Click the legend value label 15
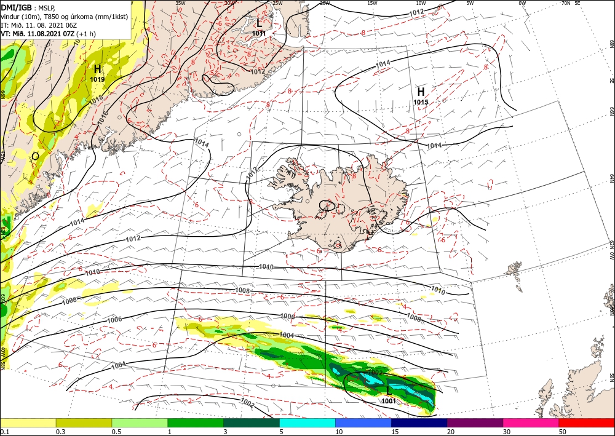Screen dimensions: 615x436 click(x=395, y=432)
